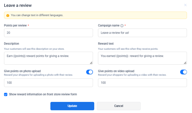Disable the photo upload points toggle

pos(89,72)
